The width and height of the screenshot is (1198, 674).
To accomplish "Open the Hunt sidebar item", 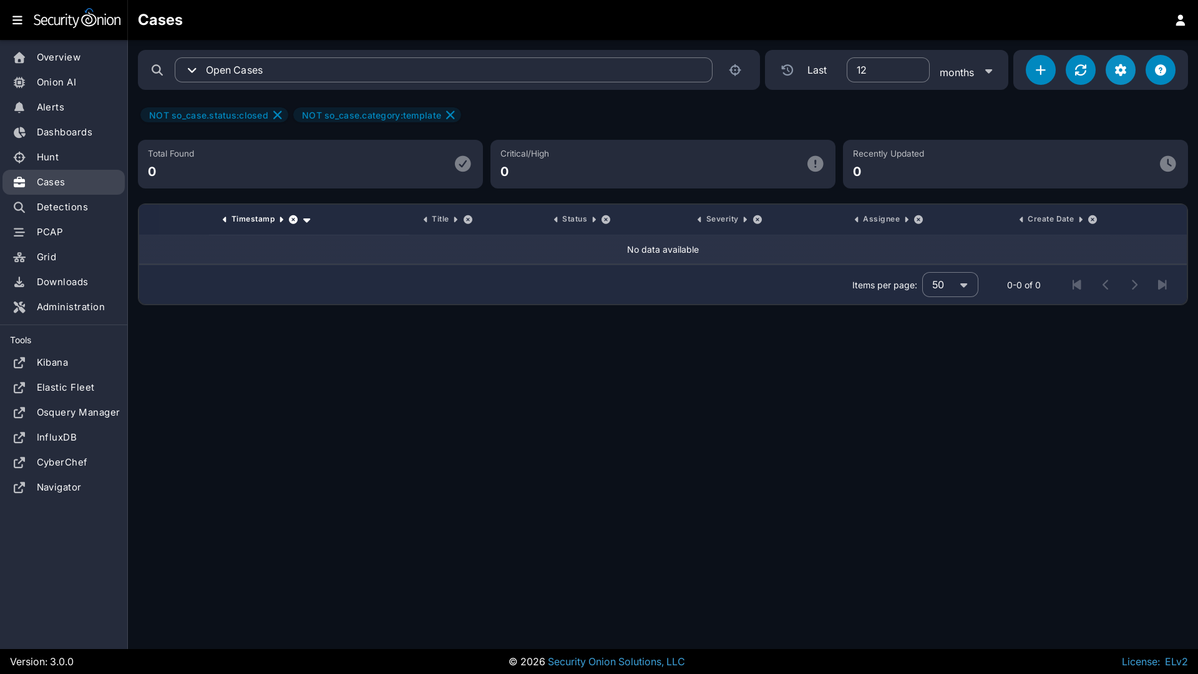I will tap(47, 157).
